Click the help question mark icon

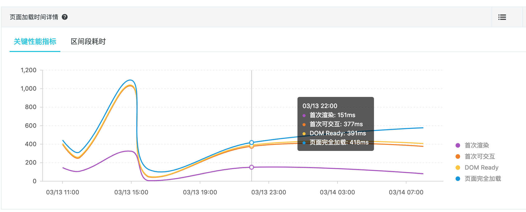(x=65, y=17)
